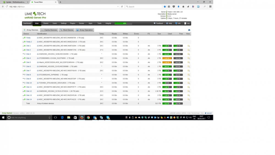
Task: Switch to Array Operation tab
Action: point(84,30)
